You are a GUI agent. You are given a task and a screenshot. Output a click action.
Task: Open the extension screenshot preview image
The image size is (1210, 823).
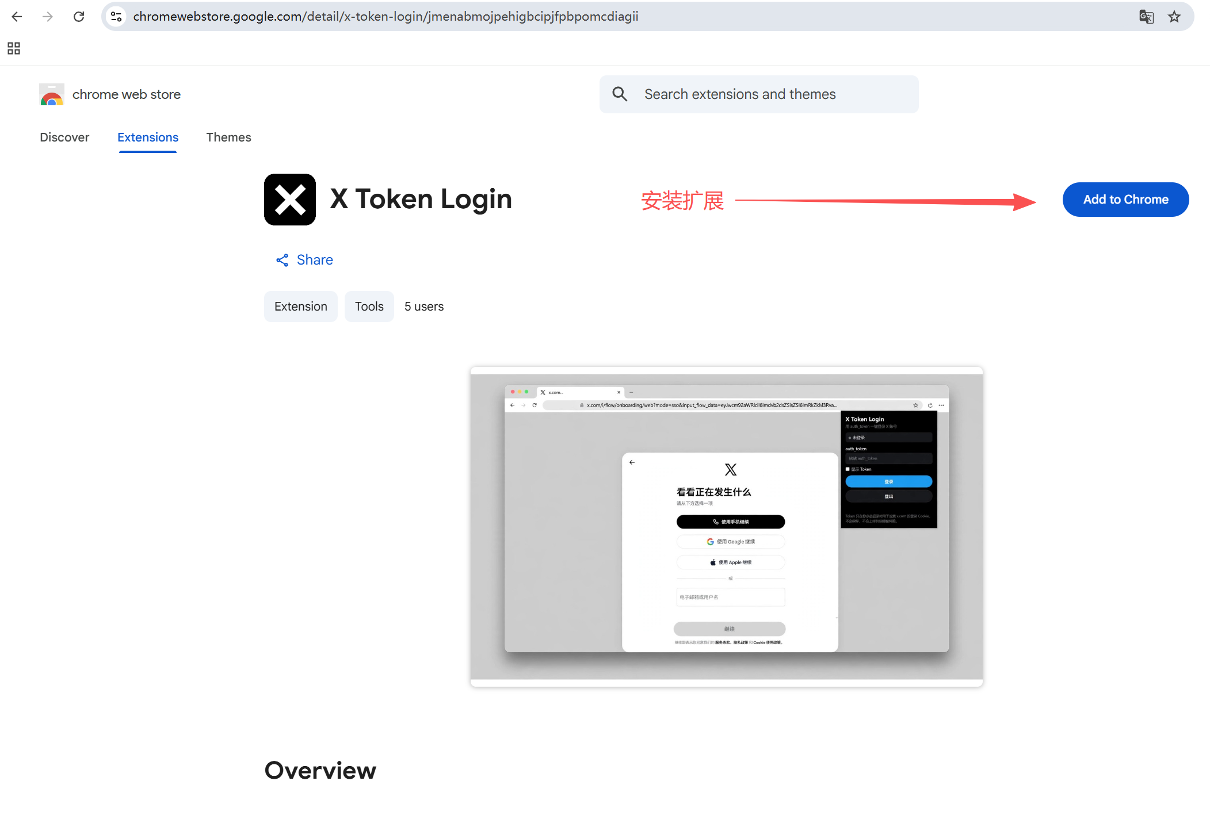click(x=726, y=527)
